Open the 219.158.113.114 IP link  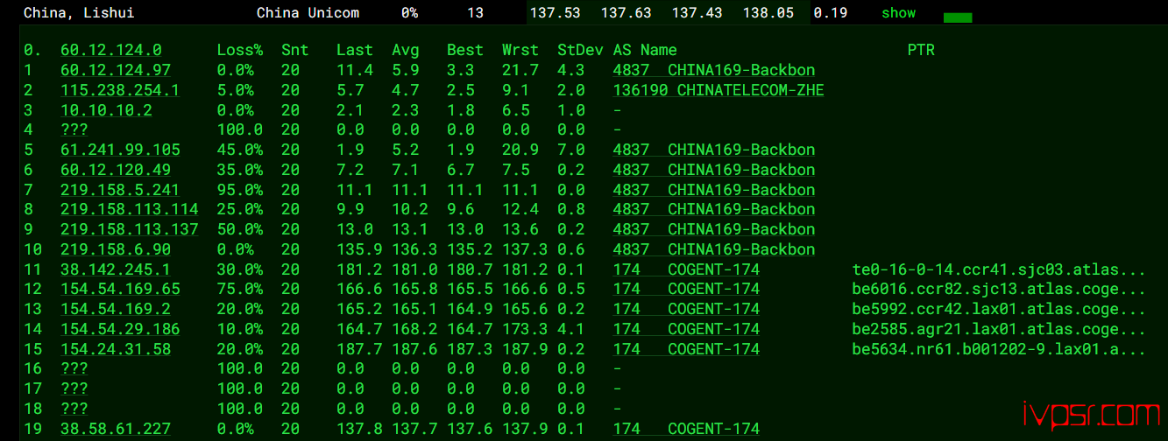click(130, 209)
